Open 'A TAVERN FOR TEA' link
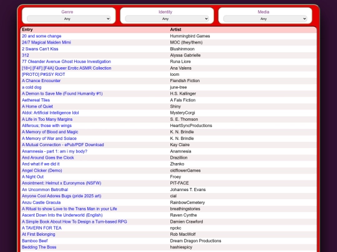The height and width of the screenshot is (252, 337). pyautogui.click(x=42, y=228)
